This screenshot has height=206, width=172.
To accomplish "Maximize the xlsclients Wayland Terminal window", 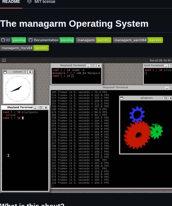I will point(40,108).
